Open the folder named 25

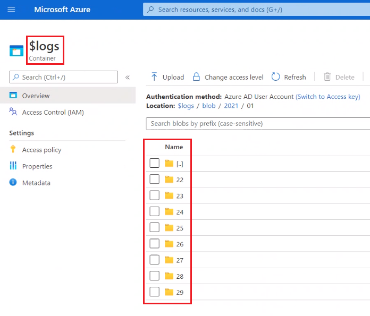pyautogui.click(x=180, y=228)
